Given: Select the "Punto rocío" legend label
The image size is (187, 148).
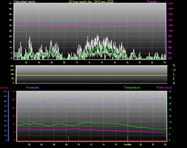Looking at the screenshot, I should [x=164, y=88].
